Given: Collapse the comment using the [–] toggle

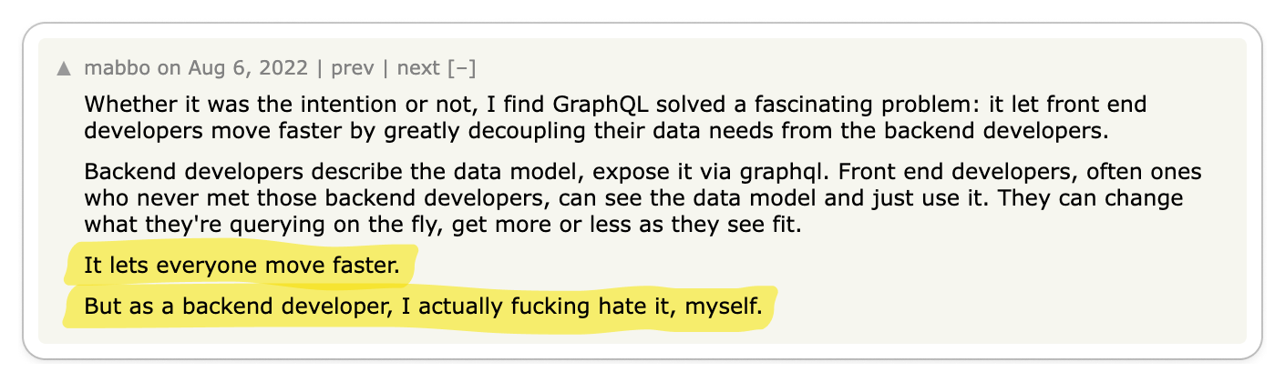Looking at the screenshot, I should click(x=461, y=68).
